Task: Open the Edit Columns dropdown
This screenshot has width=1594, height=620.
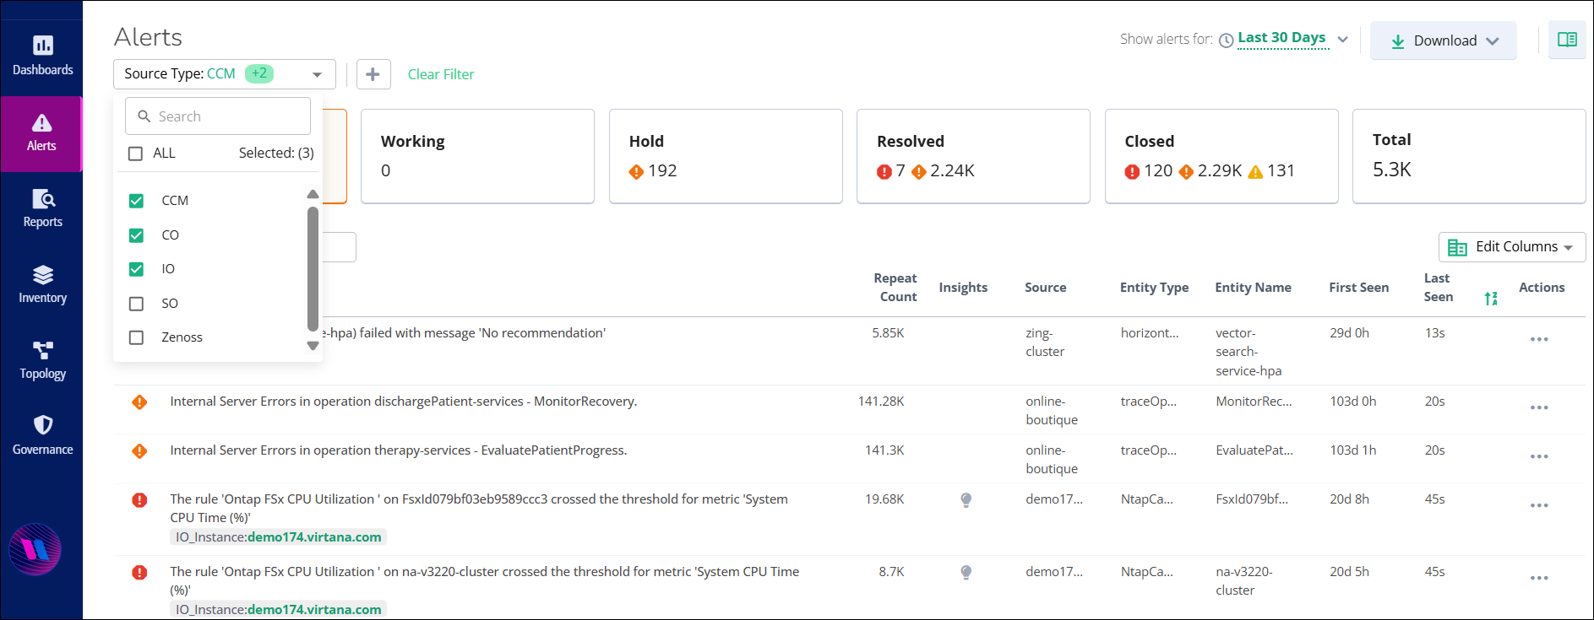Action: (1511, 247)
